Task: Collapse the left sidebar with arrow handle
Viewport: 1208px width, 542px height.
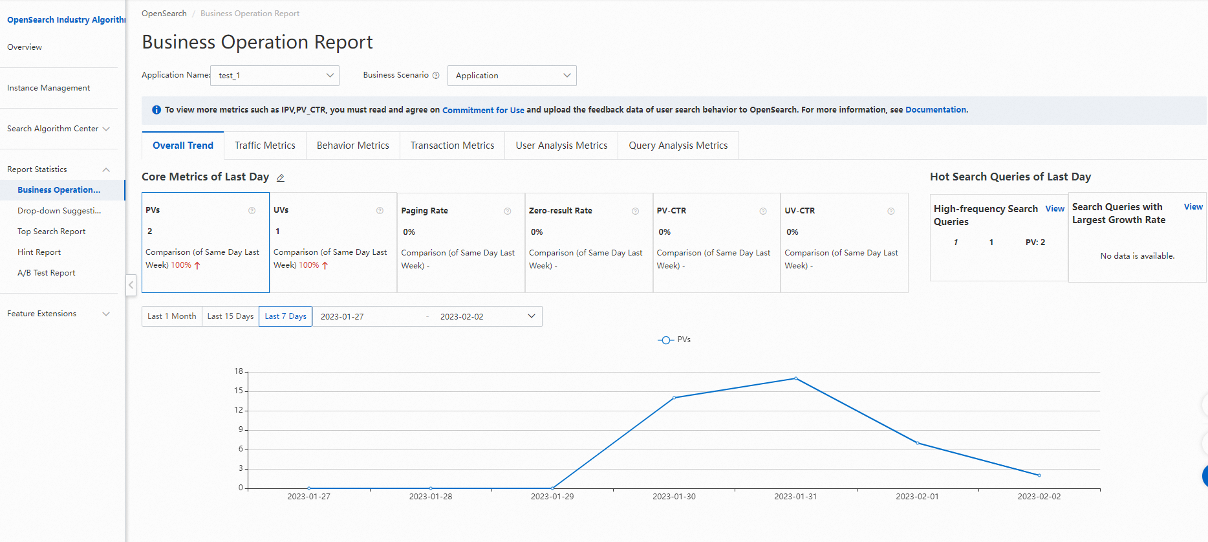Action: tap(131, 285)
